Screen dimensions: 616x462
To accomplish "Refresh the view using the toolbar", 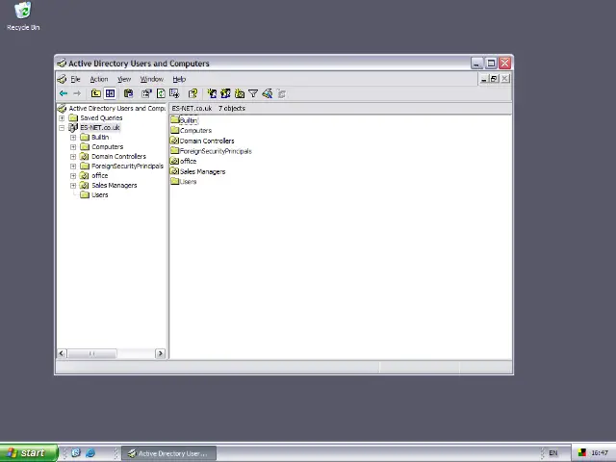I will coord(161,93).
